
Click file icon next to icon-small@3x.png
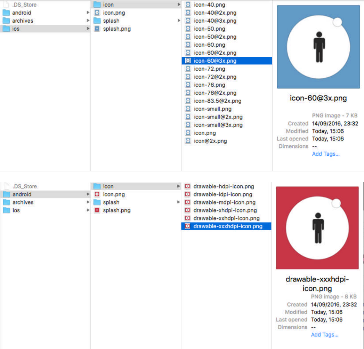[188, 125]
